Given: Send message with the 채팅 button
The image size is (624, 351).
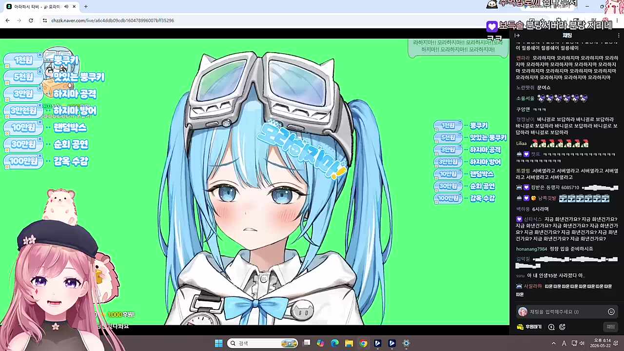Looking at the screenshot, I should coord(610,327).
